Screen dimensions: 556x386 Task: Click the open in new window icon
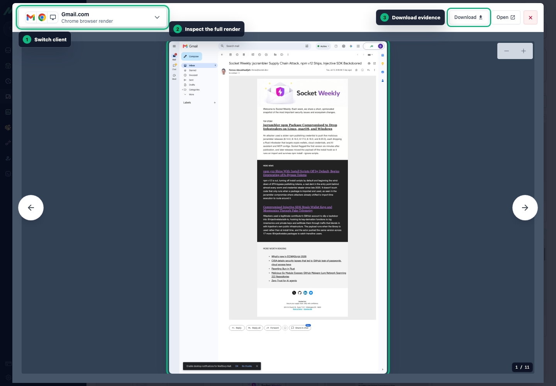tap(375, 63)
